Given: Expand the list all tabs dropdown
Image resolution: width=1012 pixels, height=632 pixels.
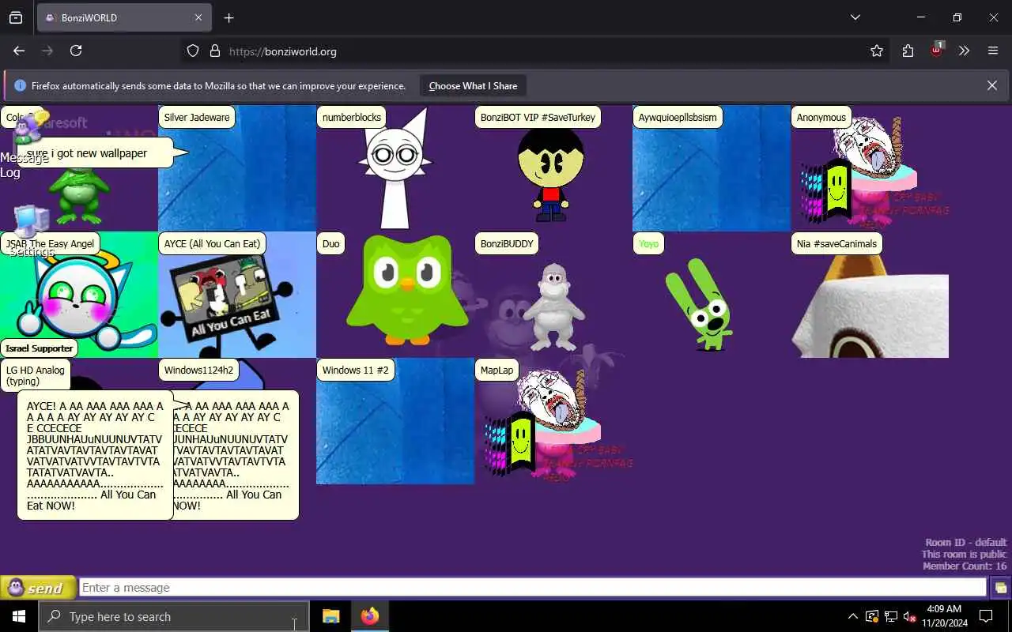Looking at the screenshot, I should (x=855, y=17).
